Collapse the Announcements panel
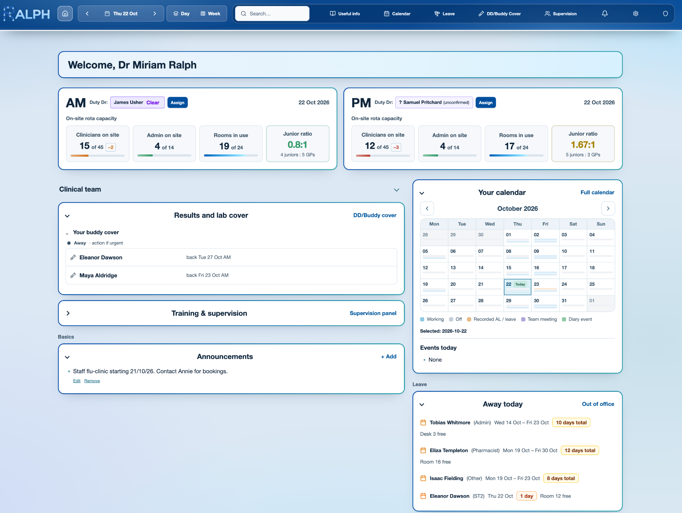This screenshot has height=513, width=682. (67, 357)
